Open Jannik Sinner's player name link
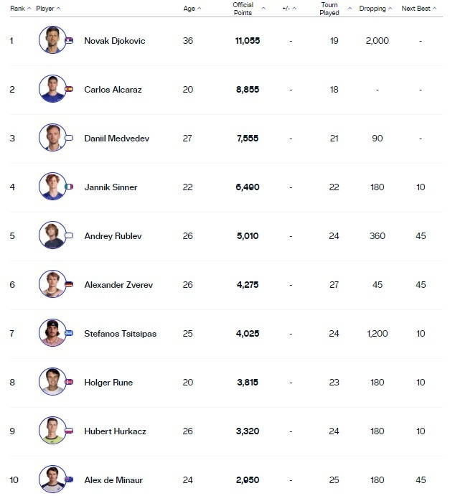The width and height of the screenshot is (450, 496). point(111,187)
